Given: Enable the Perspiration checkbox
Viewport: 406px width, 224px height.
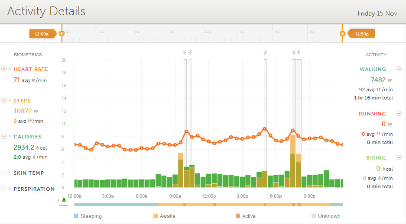Looking at the screenshot, I should click(x=4, y=189).
